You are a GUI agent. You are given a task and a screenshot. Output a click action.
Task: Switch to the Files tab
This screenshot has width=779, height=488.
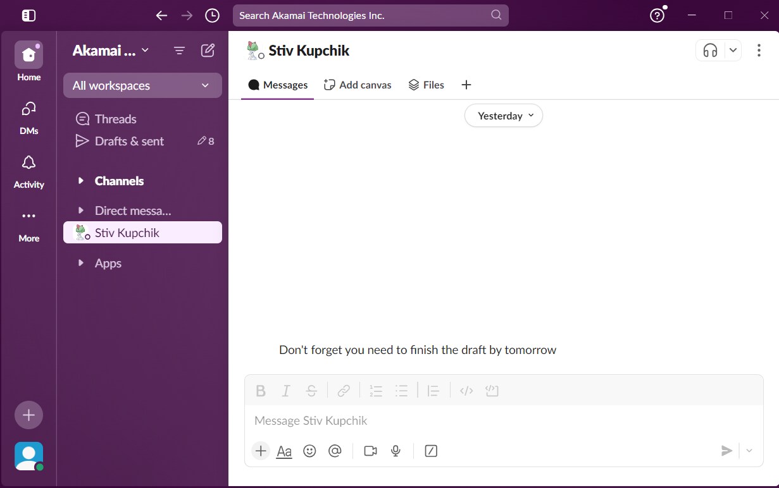(426, 85)
